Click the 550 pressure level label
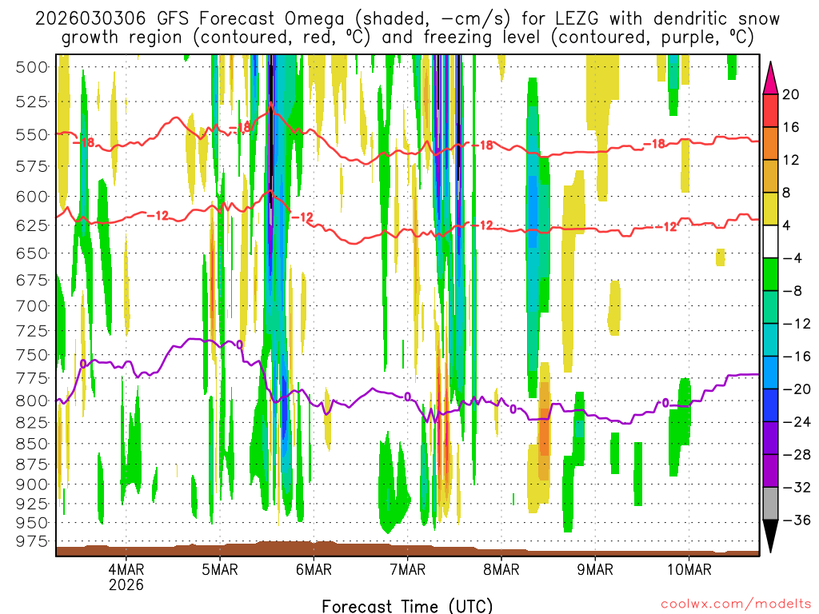Image resolution: width=819 pixels, height=614 pixels. 31,134
